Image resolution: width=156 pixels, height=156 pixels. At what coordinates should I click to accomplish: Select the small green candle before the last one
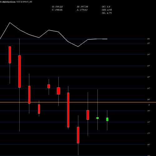(x=97, y=118)
